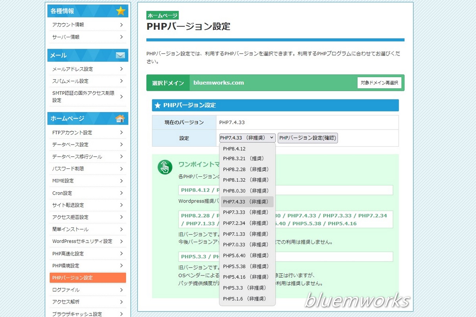This screenshot has height=317, width=476.
Task: Open WordPressセキュリティ設定 in sidebar
Action: click(x=82, y=241)
